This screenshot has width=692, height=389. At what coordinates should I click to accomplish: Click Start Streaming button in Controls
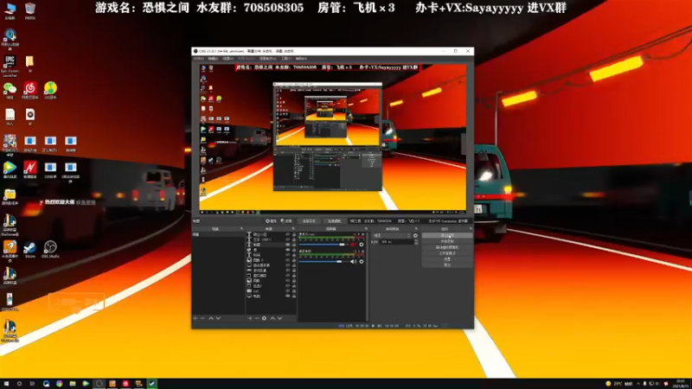(447, 235)
